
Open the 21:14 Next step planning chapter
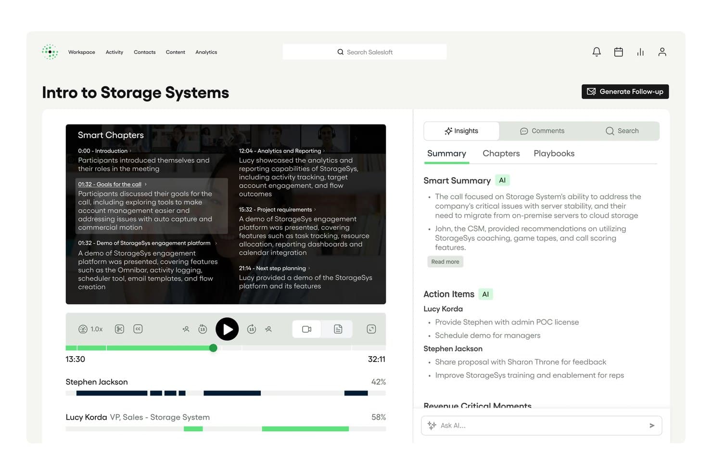275,269
